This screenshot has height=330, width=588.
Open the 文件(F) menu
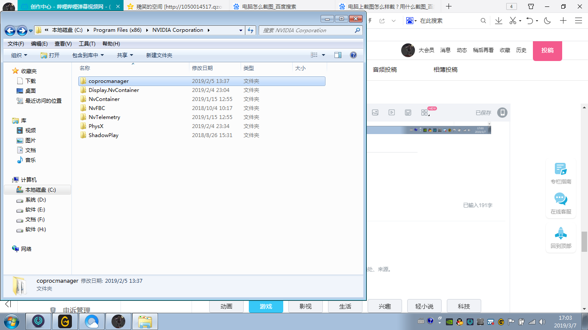point(16,44)
